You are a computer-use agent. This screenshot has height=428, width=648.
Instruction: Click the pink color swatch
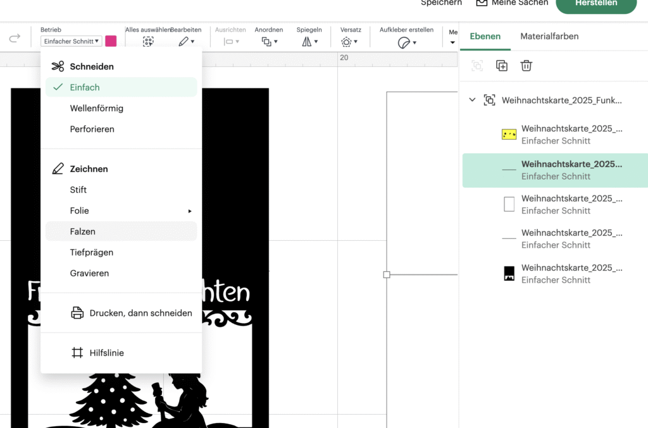(x=111, y=41)
